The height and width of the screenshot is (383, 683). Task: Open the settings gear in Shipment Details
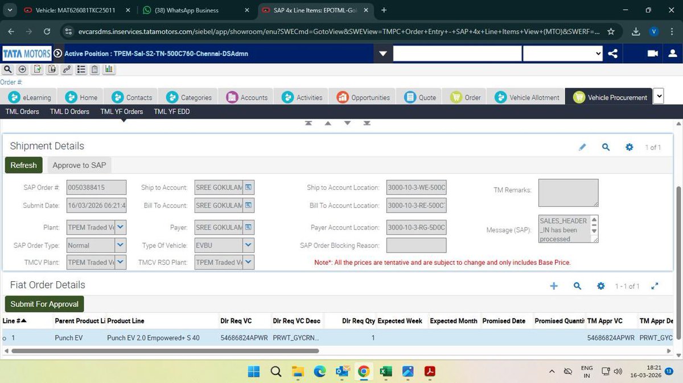click(x=629, y=147)
